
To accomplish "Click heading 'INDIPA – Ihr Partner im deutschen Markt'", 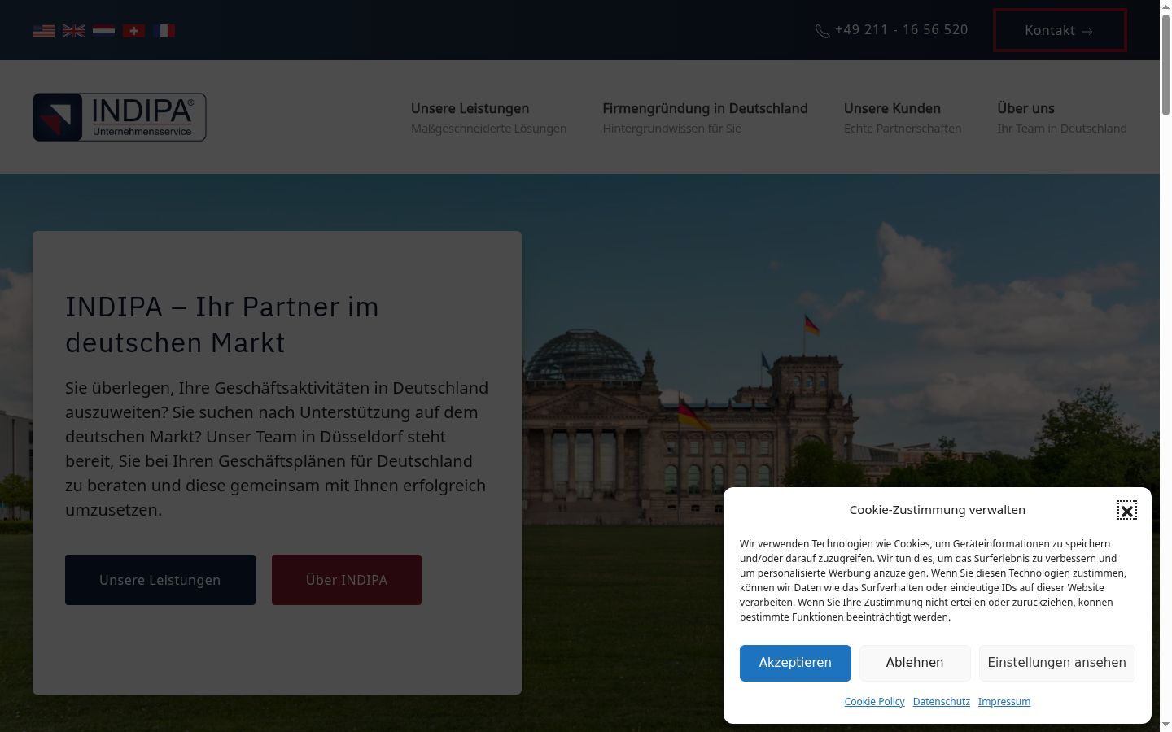I will point(222,325).
